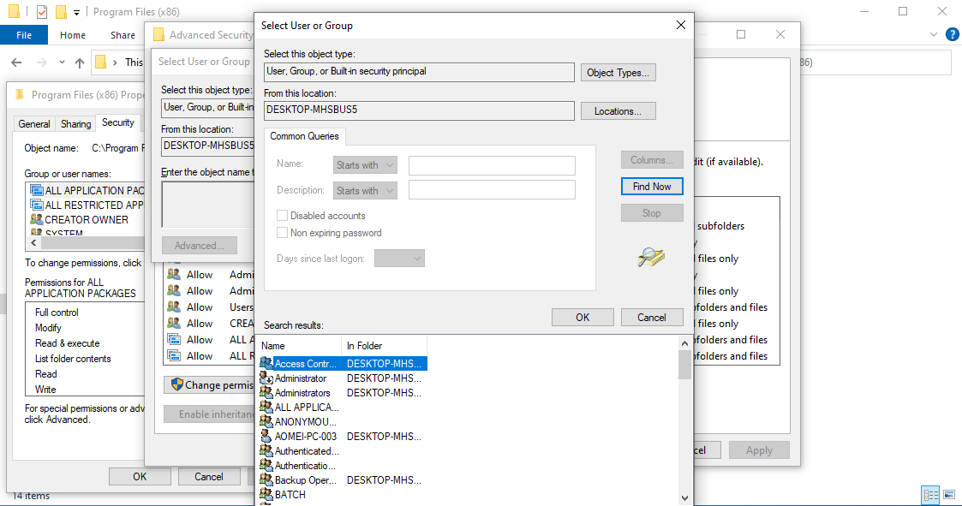Select the Common Queries tab
This screenshot has width=962, height=506.
point(304,136)
